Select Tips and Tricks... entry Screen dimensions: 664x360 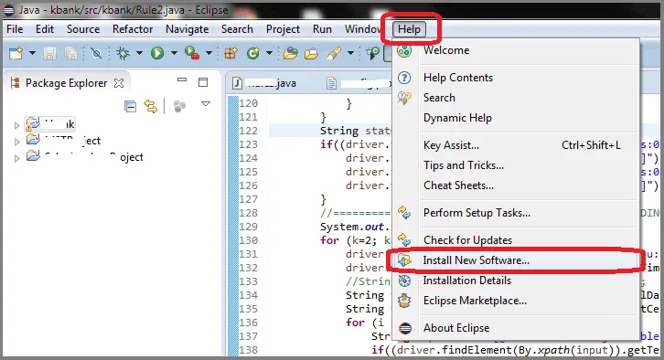tap(516, 165)
